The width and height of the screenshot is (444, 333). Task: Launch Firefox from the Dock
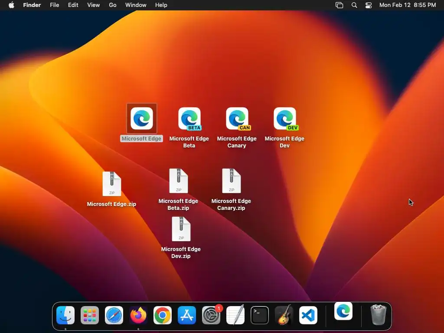(138, 315)
